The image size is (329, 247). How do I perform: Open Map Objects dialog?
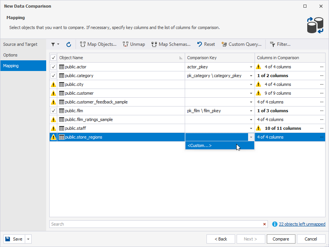pos(98,44)
